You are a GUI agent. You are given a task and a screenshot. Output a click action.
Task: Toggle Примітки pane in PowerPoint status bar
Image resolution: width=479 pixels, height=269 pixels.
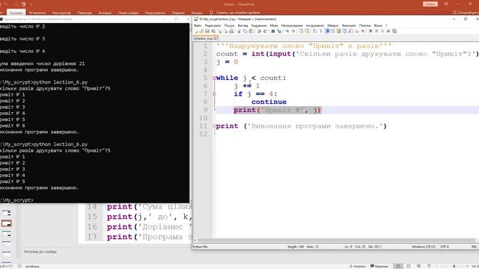pos(379,266)
